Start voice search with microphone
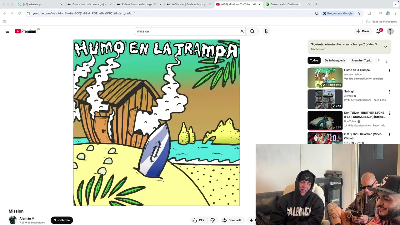The width and height of the screenshot is (400, 225). point(266,31)
